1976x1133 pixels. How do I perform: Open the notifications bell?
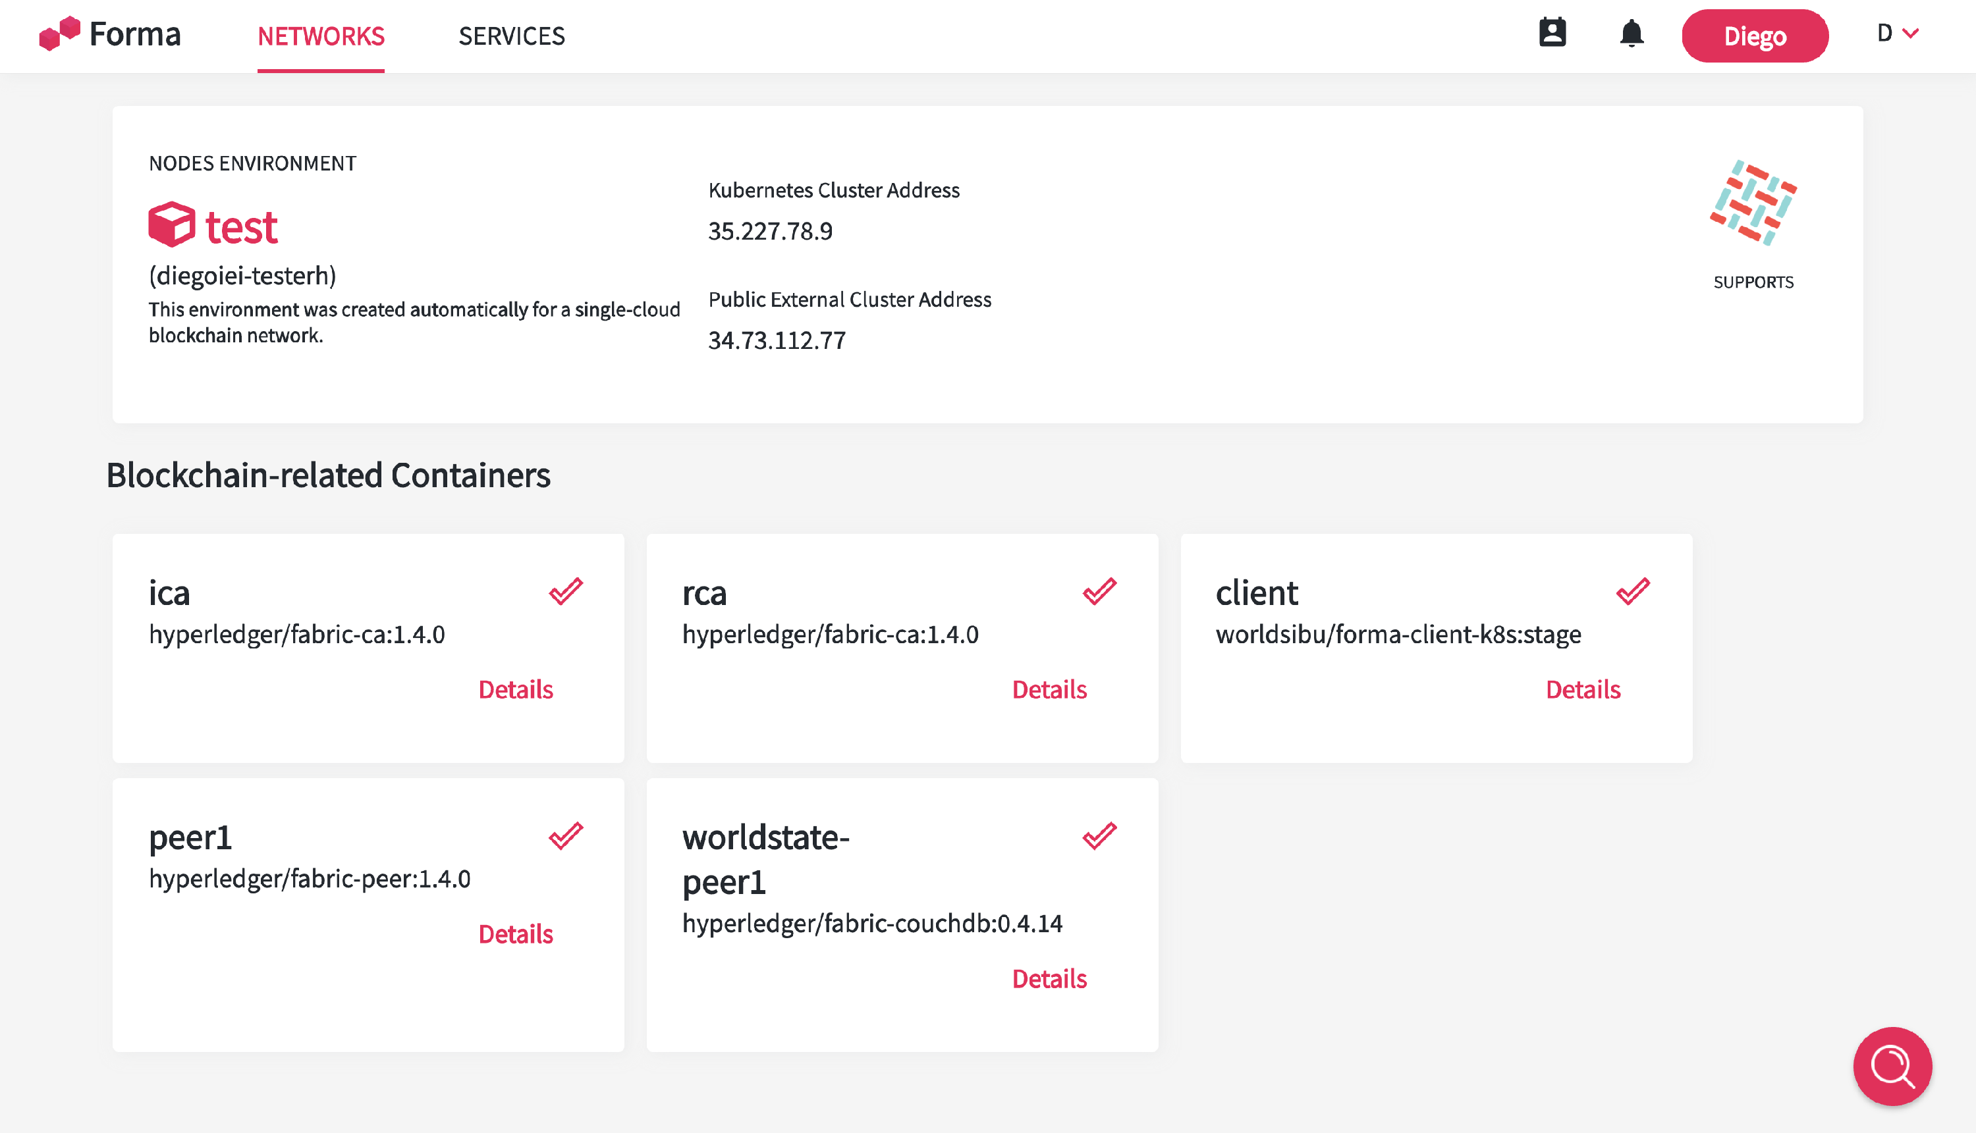(1632, 34)
